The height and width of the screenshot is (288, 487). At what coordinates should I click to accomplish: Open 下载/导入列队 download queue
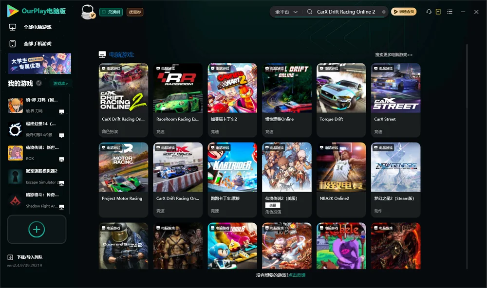(x=30, y=257)
